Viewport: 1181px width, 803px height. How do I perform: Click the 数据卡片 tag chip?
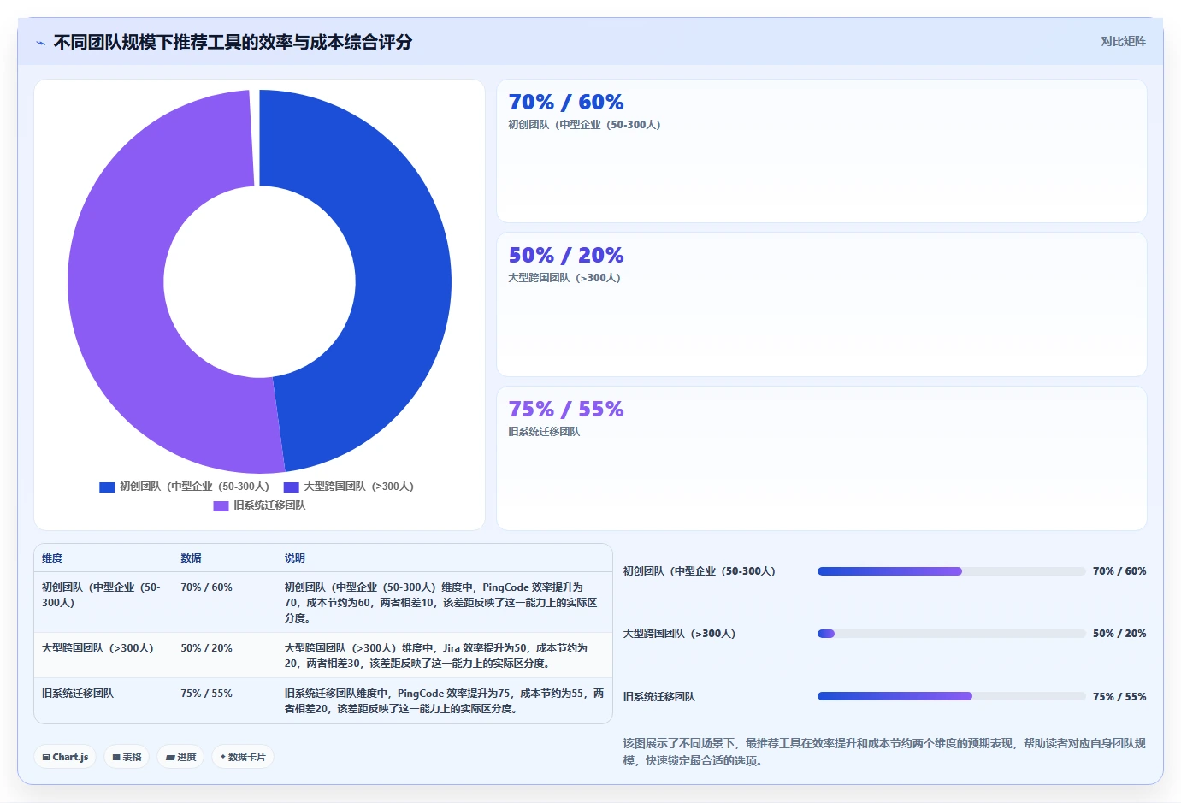(x=243, y=757)
